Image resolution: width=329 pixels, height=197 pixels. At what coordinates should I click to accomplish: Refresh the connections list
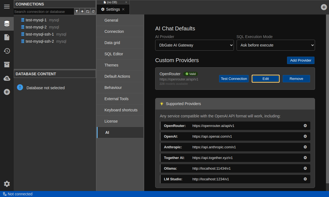point(93,11)
